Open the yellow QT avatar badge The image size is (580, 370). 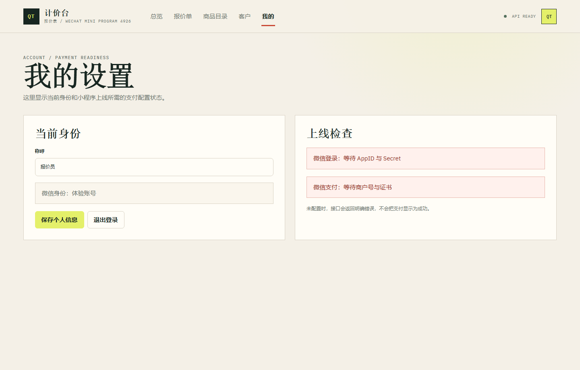(x=549, y=16)
